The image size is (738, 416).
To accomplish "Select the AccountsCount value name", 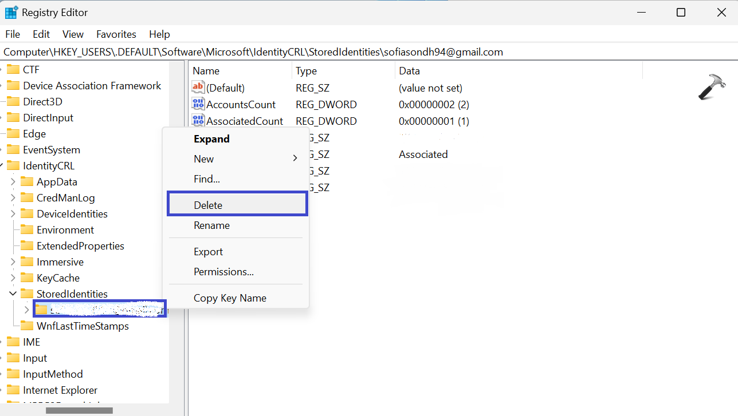I will 241,104.
